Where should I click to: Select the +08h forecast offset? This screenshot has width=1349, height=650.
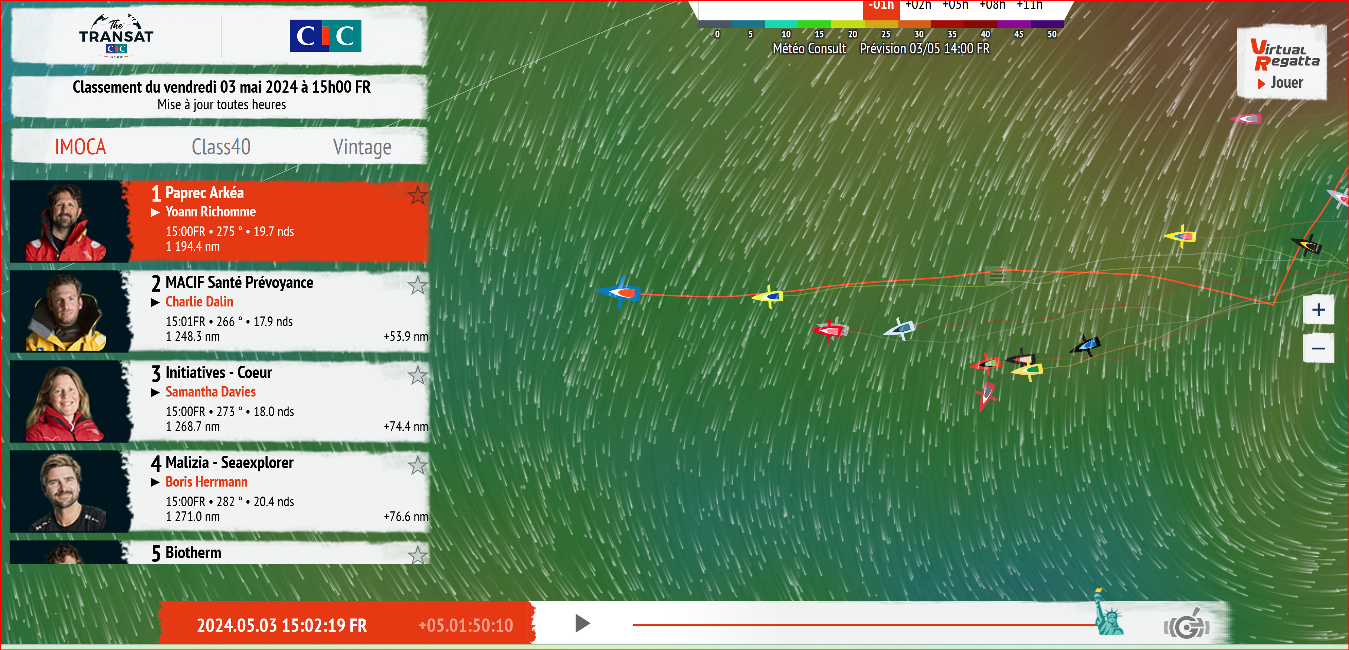click(992, 5)
